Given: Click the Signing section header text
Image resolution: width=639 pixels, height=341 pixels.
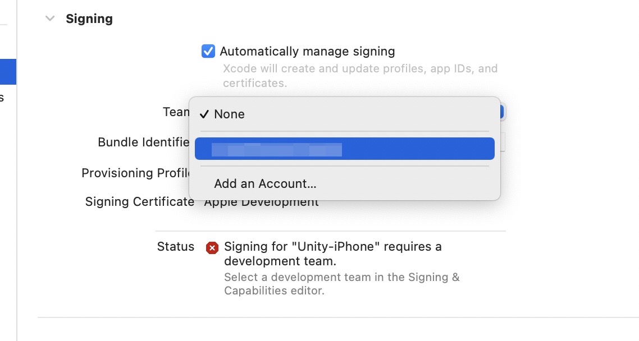Looking at the screenshot, I should tap(89, 19).
